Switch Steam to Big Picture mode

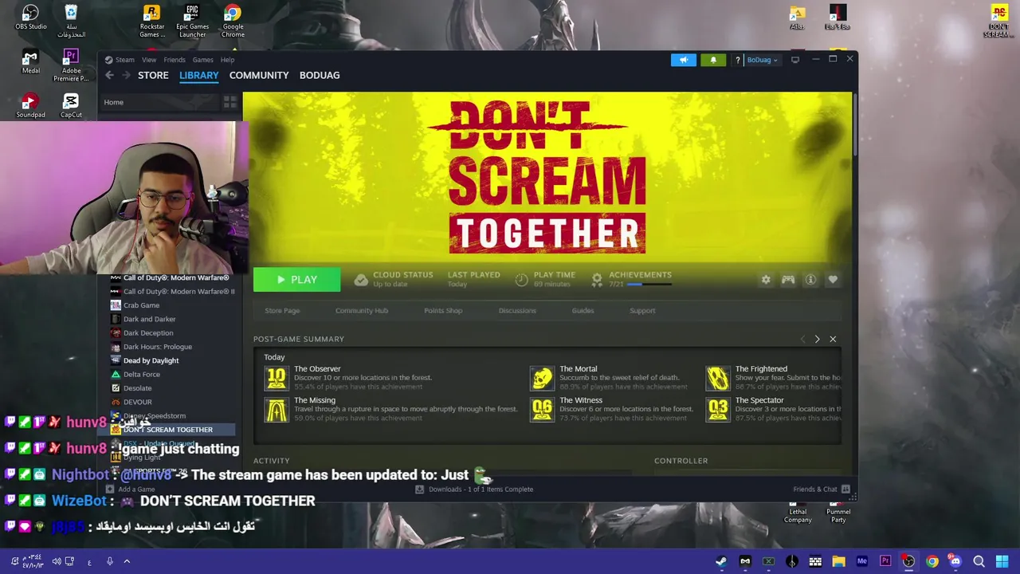(794, 60)
